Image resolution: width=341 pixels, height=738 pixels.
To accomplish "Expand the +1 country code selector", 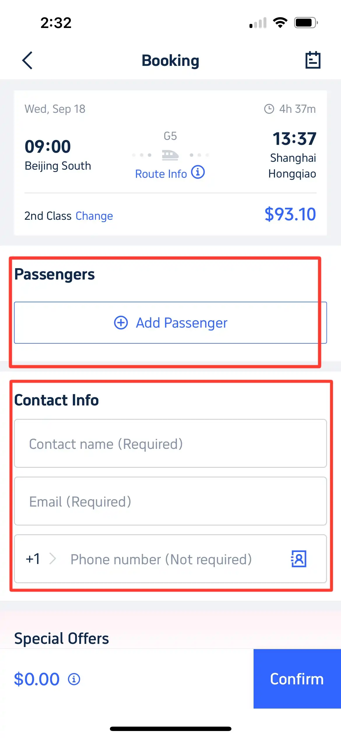I will (x=33, y=559).
